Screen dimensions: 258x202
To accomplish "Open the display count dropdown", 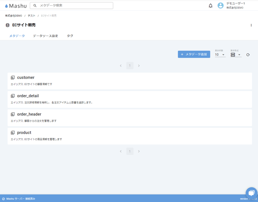I will (x=220, y=55).
